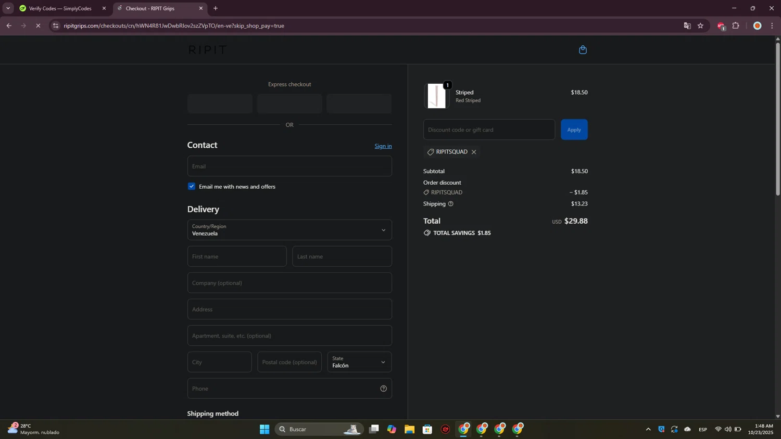The width and height of the screenshot is (781, 439).
Task: Click the page vertical scrollbar
Action: click(778, 119)
